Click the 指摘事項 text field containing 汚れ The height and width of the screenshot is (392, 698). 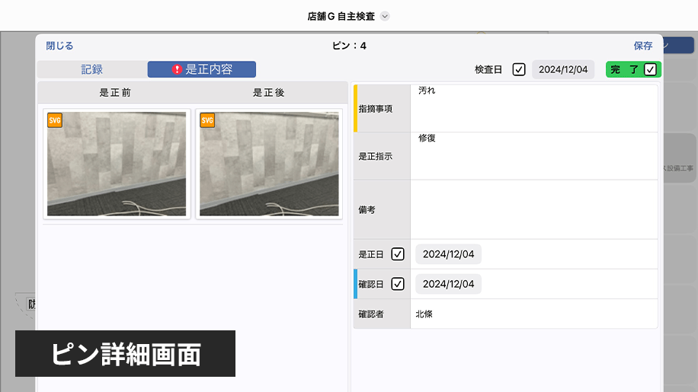(533, 108)
